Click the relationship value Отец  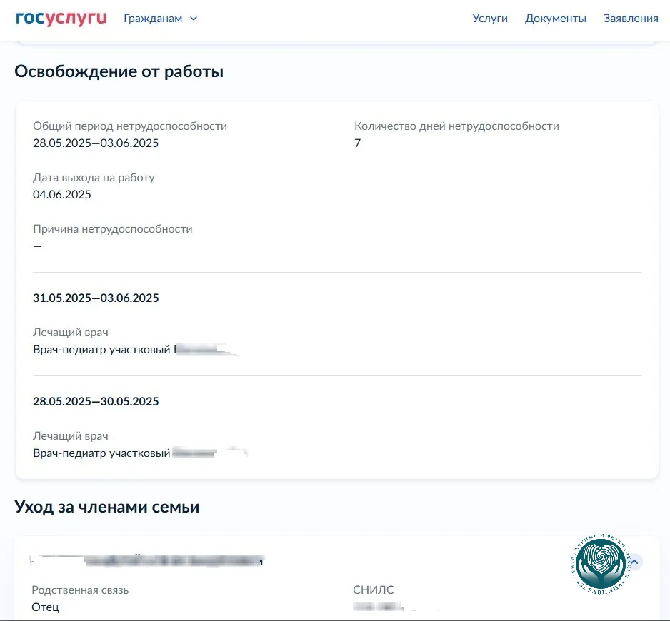(x=45, y=607)
